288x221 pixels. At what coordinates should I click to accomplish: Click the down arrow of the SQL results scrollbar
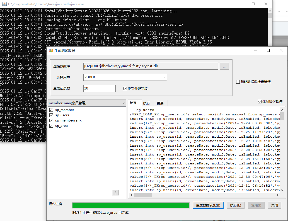click(282, 190)
